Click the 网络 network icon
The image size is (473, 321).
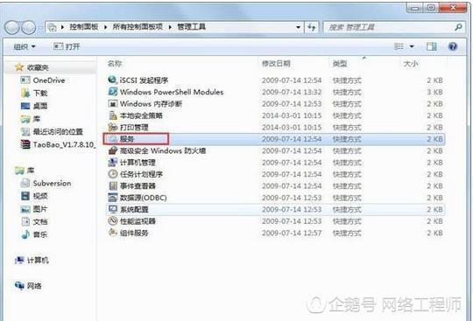click(x=19, y=285)
